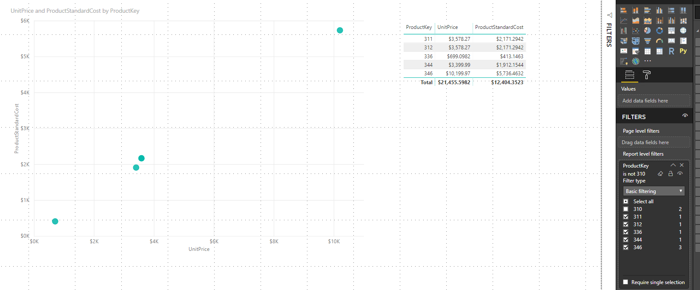The width and height of the screenshot is (700, 290).
Task: Uncheck the 346 filter value
Action: 625,247
